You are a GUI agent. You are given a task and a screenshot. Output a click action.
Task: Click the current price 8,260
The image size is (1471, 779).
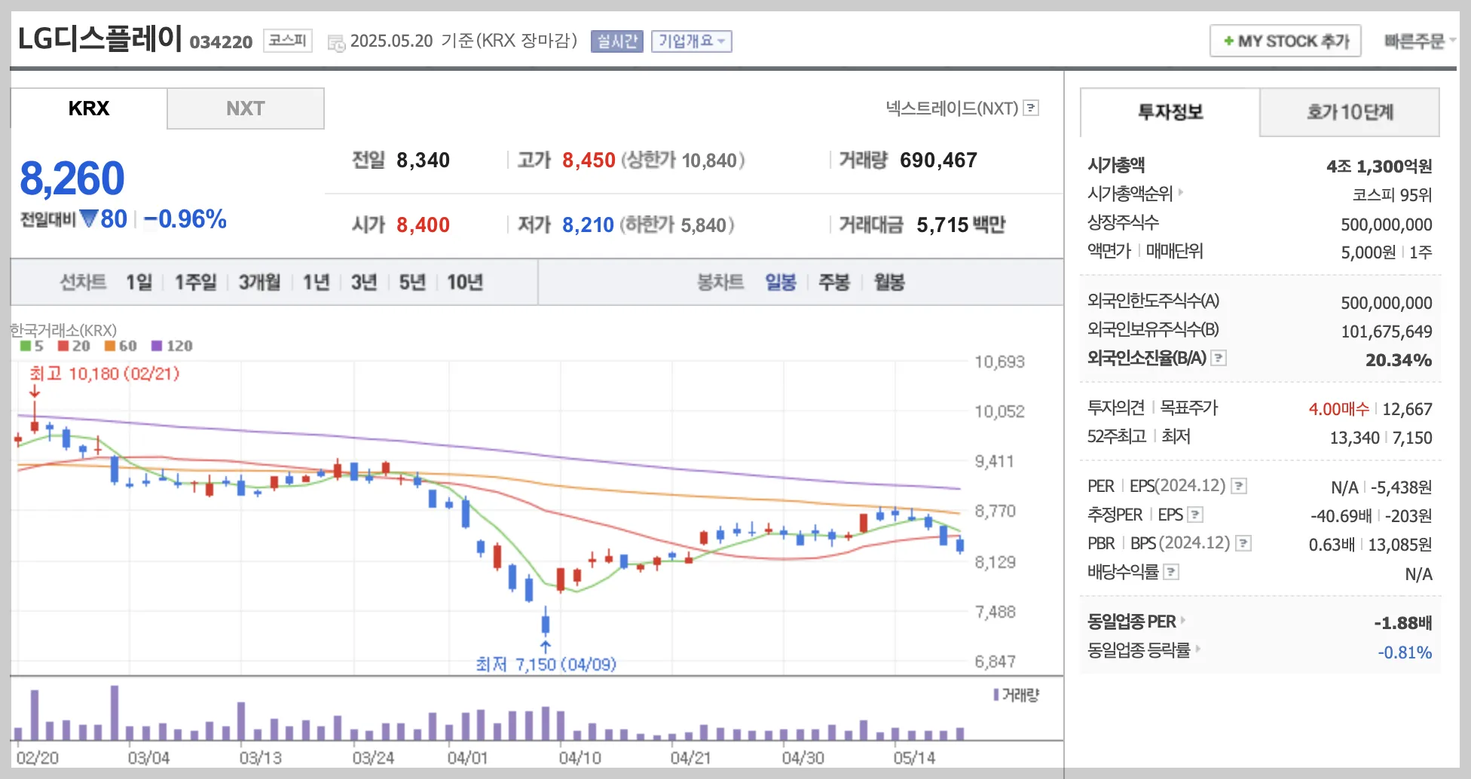pyautogui.click(x=72, y=179)
